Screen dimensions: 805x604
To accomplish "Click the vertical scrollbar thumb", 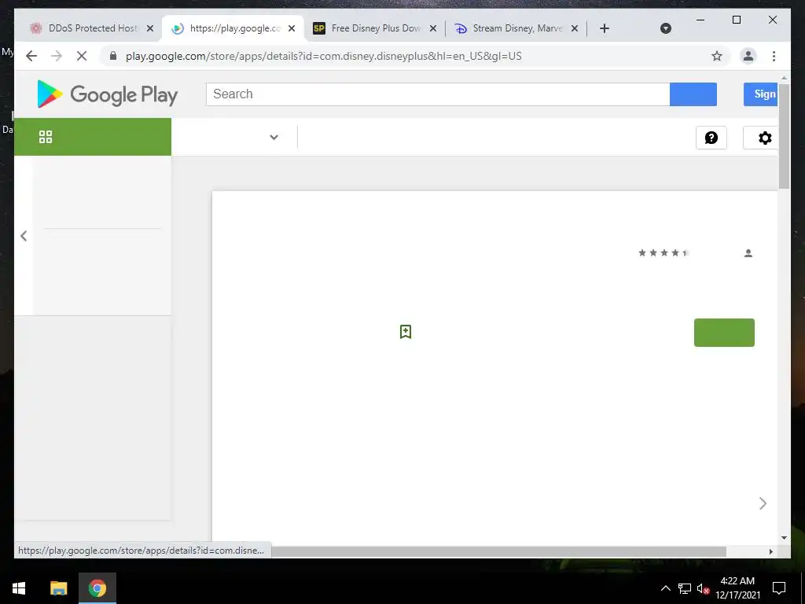I will pyautogui.click(x=784, y=135).
